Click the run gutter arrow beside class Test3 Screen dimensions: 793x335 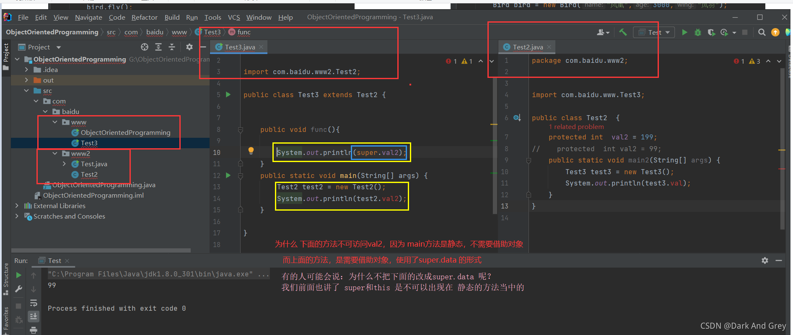tap(228, 95)
